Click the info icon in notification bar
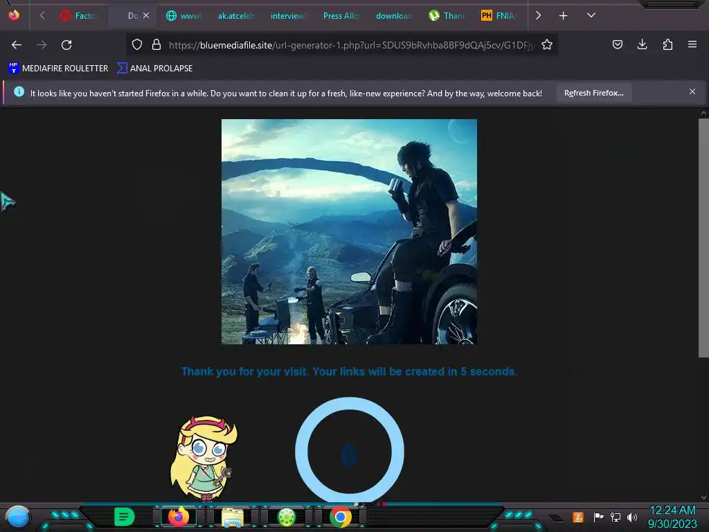The width and height of the screenshot is (709, 532). [x=19, y=92]
